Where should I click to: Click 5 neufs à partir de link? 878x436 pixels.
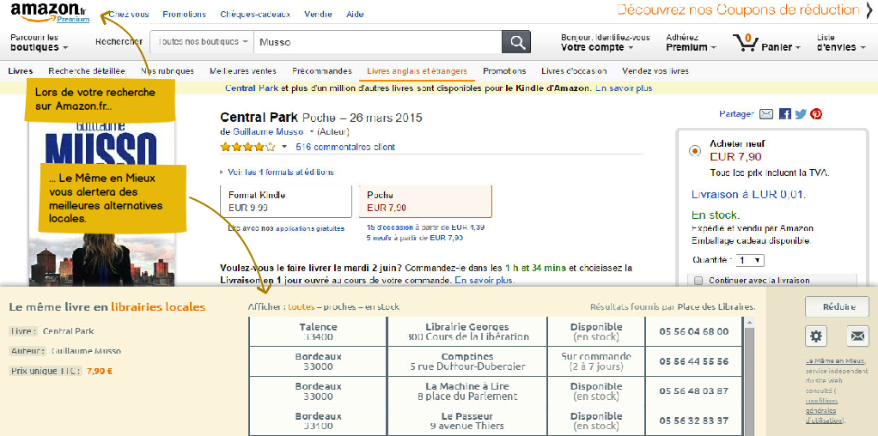[x=415, y=238]
